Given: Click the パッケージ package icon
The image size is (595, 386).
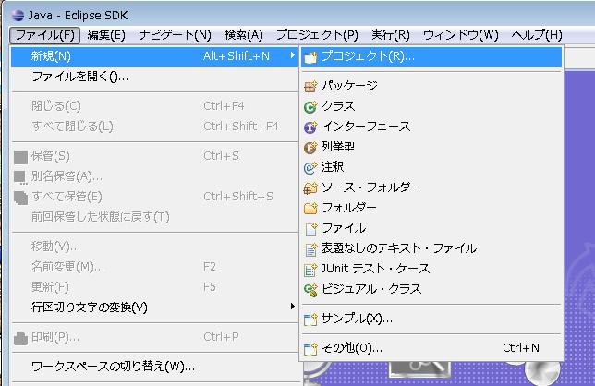Looking at the screenshot, I should coord(310,87).
